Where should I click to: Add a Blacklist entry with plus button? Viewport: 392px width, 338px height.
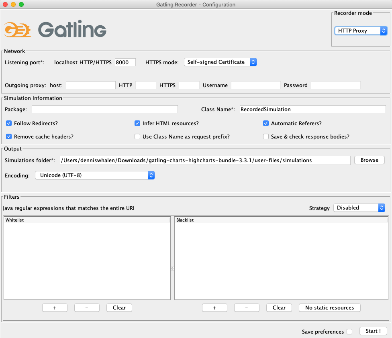tap(214, 308)
